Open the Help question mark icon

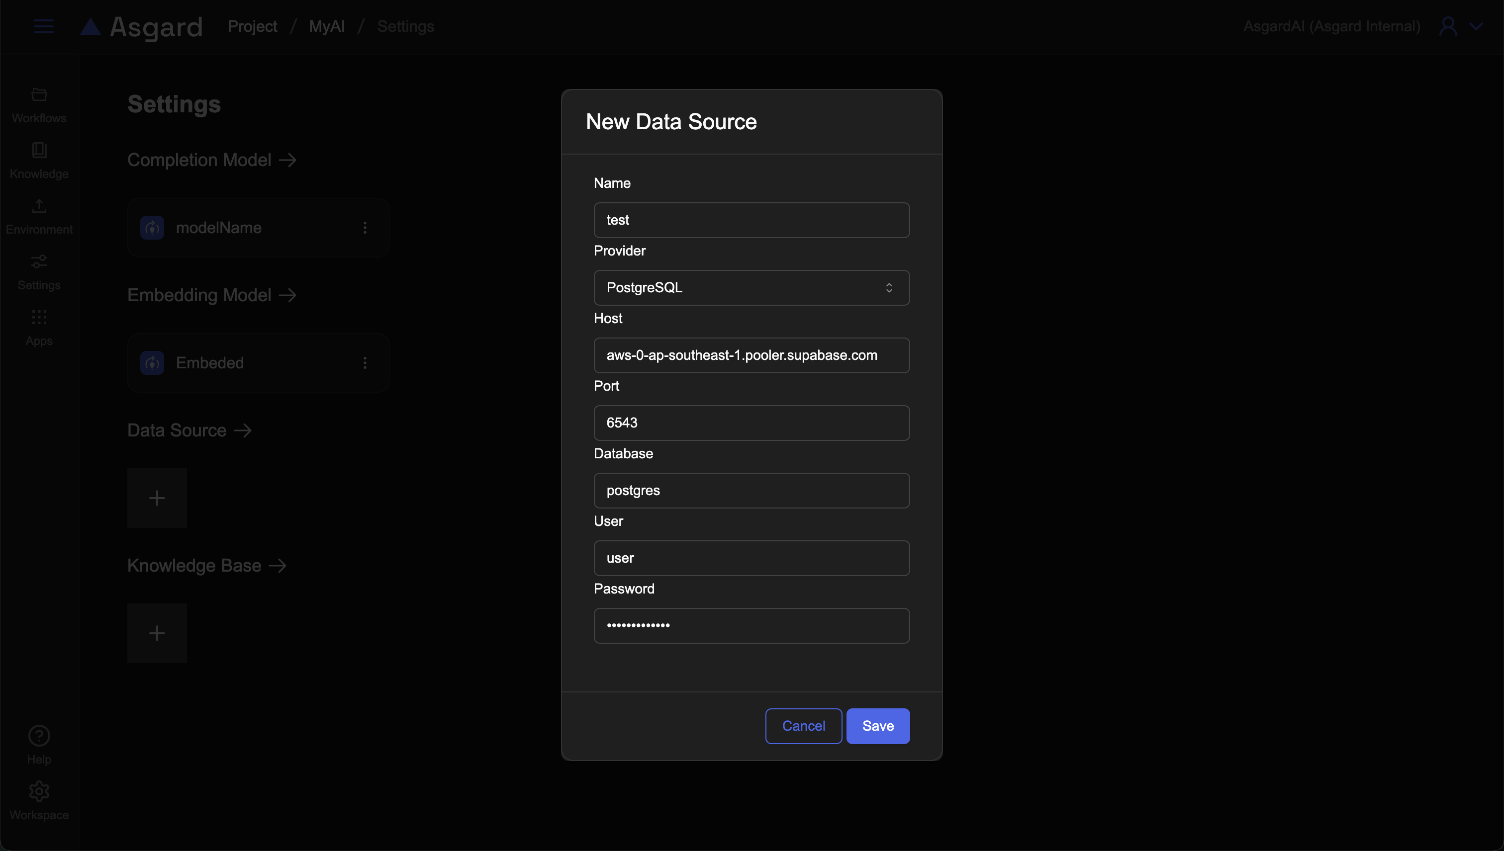coord(39,736)
